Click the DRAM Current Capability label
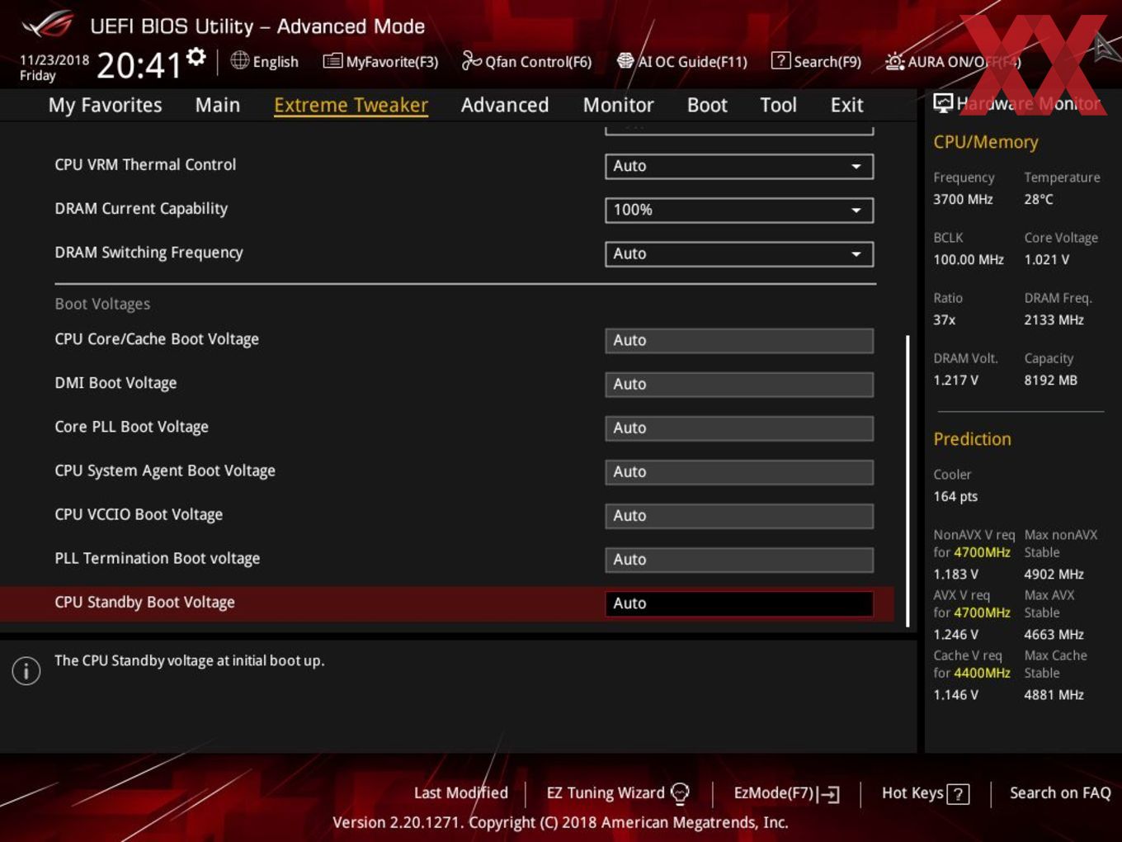The image size is (1122, 842). coord(141,208)
